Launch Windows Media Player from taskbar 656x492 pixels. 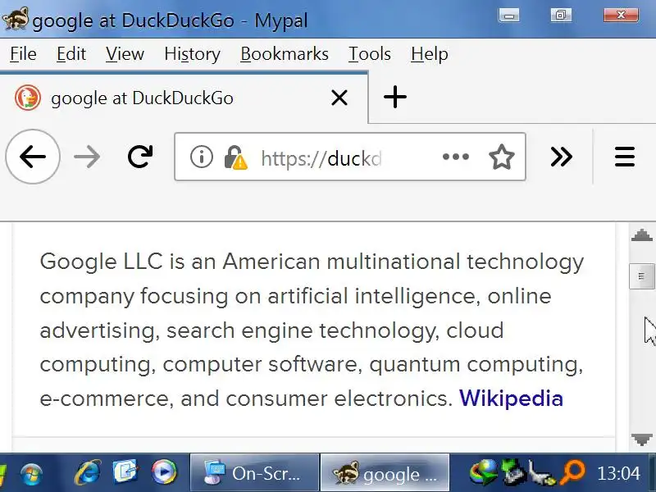click(164, 473)
